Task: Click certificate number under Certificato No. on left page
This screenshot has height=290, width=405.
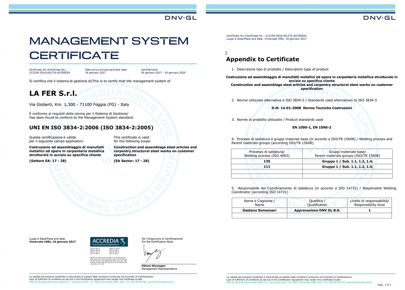Action: click(x=50, y=73)
